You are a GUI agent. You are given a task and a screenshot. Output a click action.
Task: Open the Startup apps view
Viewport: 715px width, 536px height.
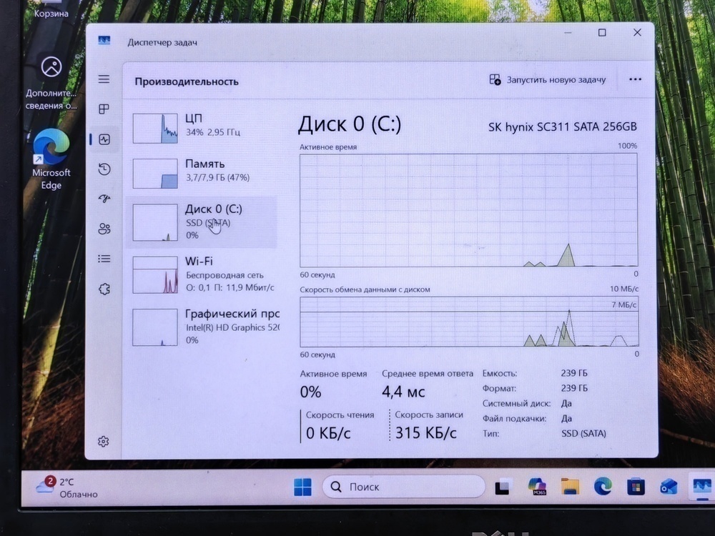tap(104, 199)
